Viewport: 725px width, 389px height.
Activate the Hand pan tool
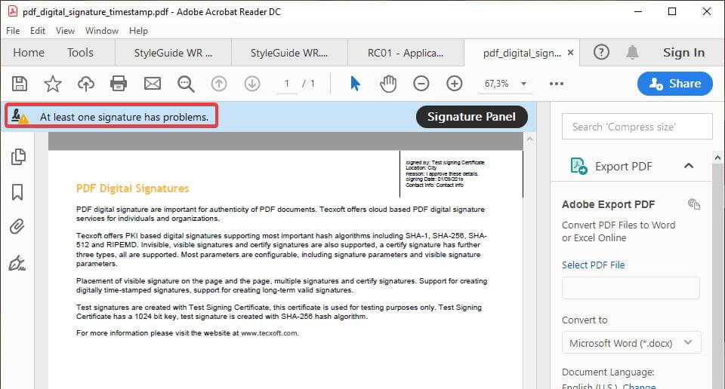[x=388, y=84]
